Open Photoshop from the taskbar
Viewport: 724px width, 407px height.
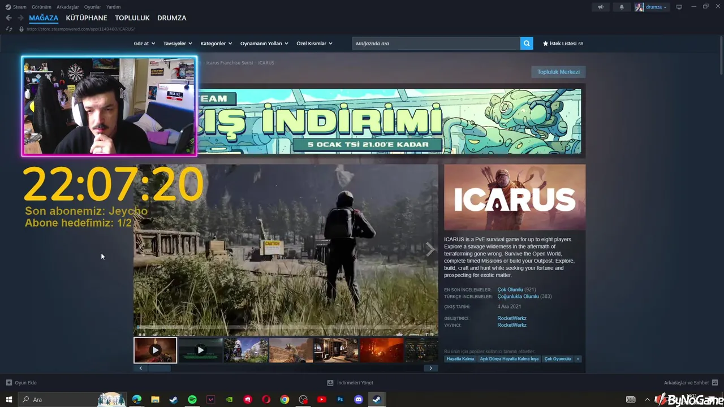click(x=340, y=400)
